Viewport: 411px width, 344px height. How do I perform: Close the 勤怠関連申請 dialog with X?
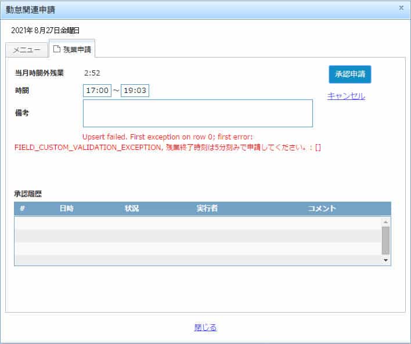[401, 8]
